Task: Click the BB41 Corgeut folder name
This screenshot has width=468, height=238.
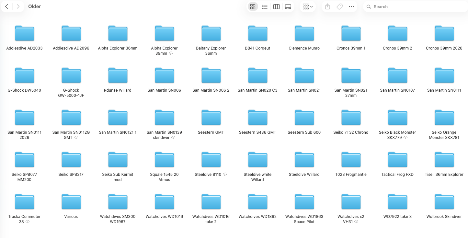Action: click(257, 48)
